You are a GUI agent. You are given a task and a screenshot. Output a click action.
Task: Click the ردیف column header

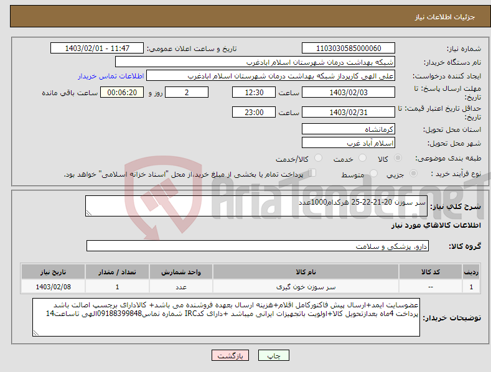tap(471, 272)
